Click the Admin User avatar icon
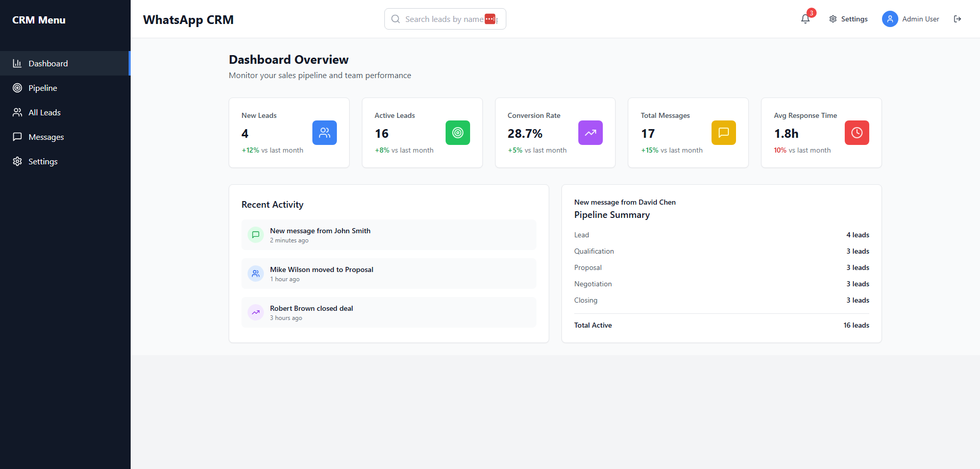 click(x=890, y=19)
